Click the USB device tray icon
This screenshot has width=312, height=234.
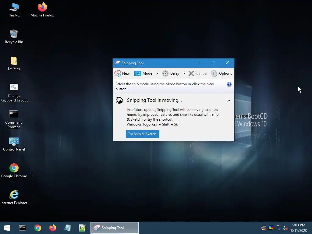click(x=278, y=228)
